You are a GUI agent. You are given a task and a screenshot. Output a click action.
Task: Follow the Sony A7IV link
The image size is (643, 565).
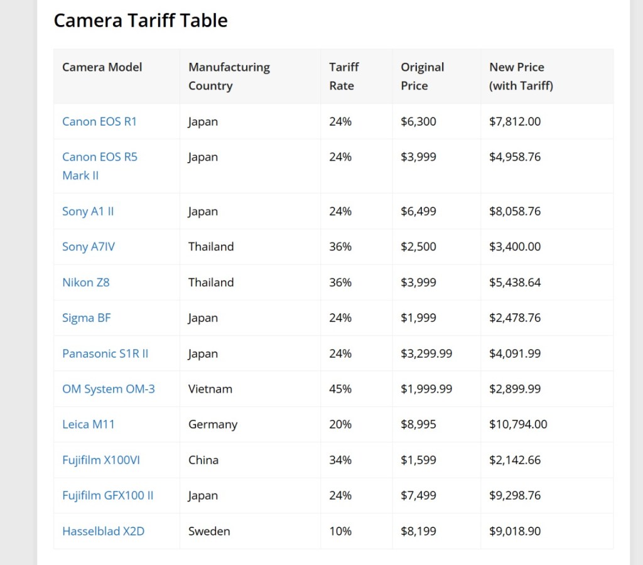coord(89,247)
